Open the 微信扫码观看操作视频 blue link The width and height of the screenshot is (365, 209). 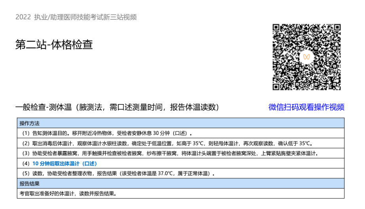click(306, 107)
